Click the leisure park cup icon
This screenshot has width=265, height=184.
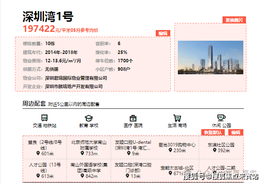click(x=221, y=118)
